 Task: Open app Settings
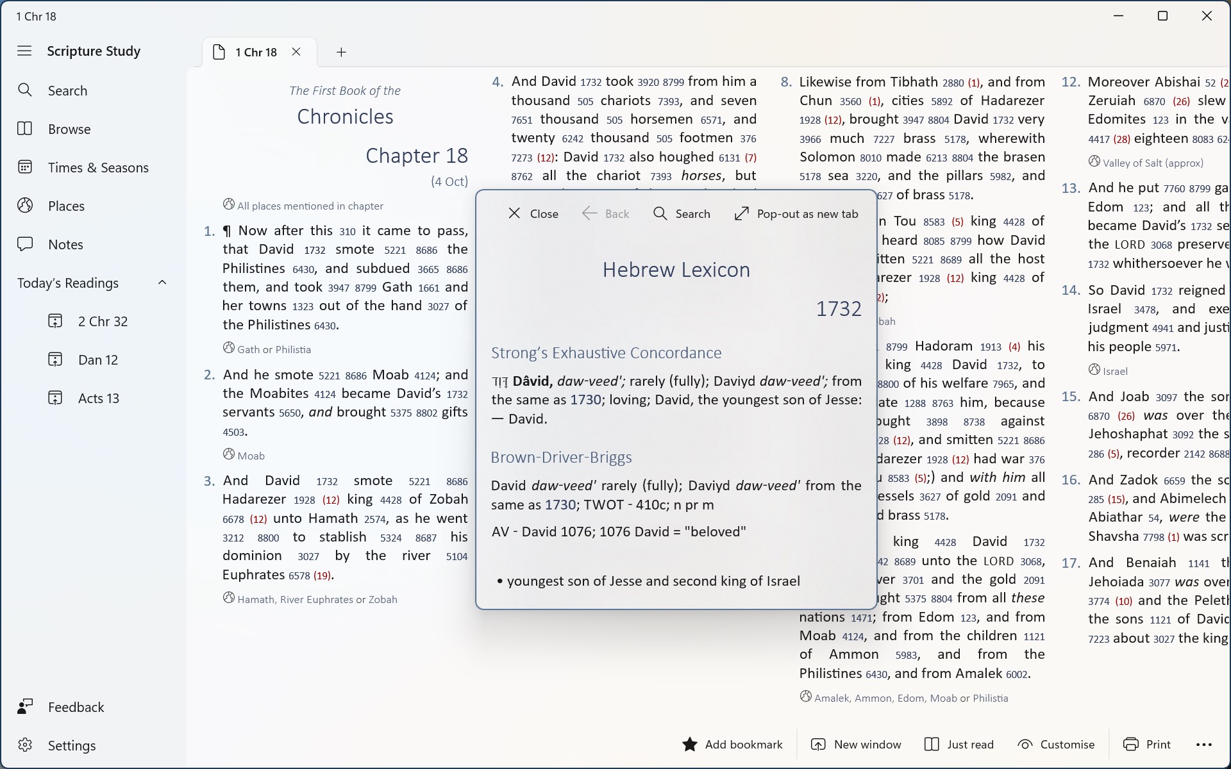pos(71,745)
